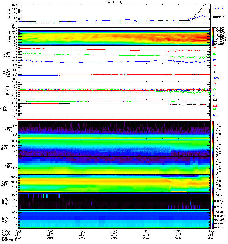228x244 pixels.
Task: Click the 1.00 value on mV/m color bar
Action: pyautogui.click(x=217, y=195)
